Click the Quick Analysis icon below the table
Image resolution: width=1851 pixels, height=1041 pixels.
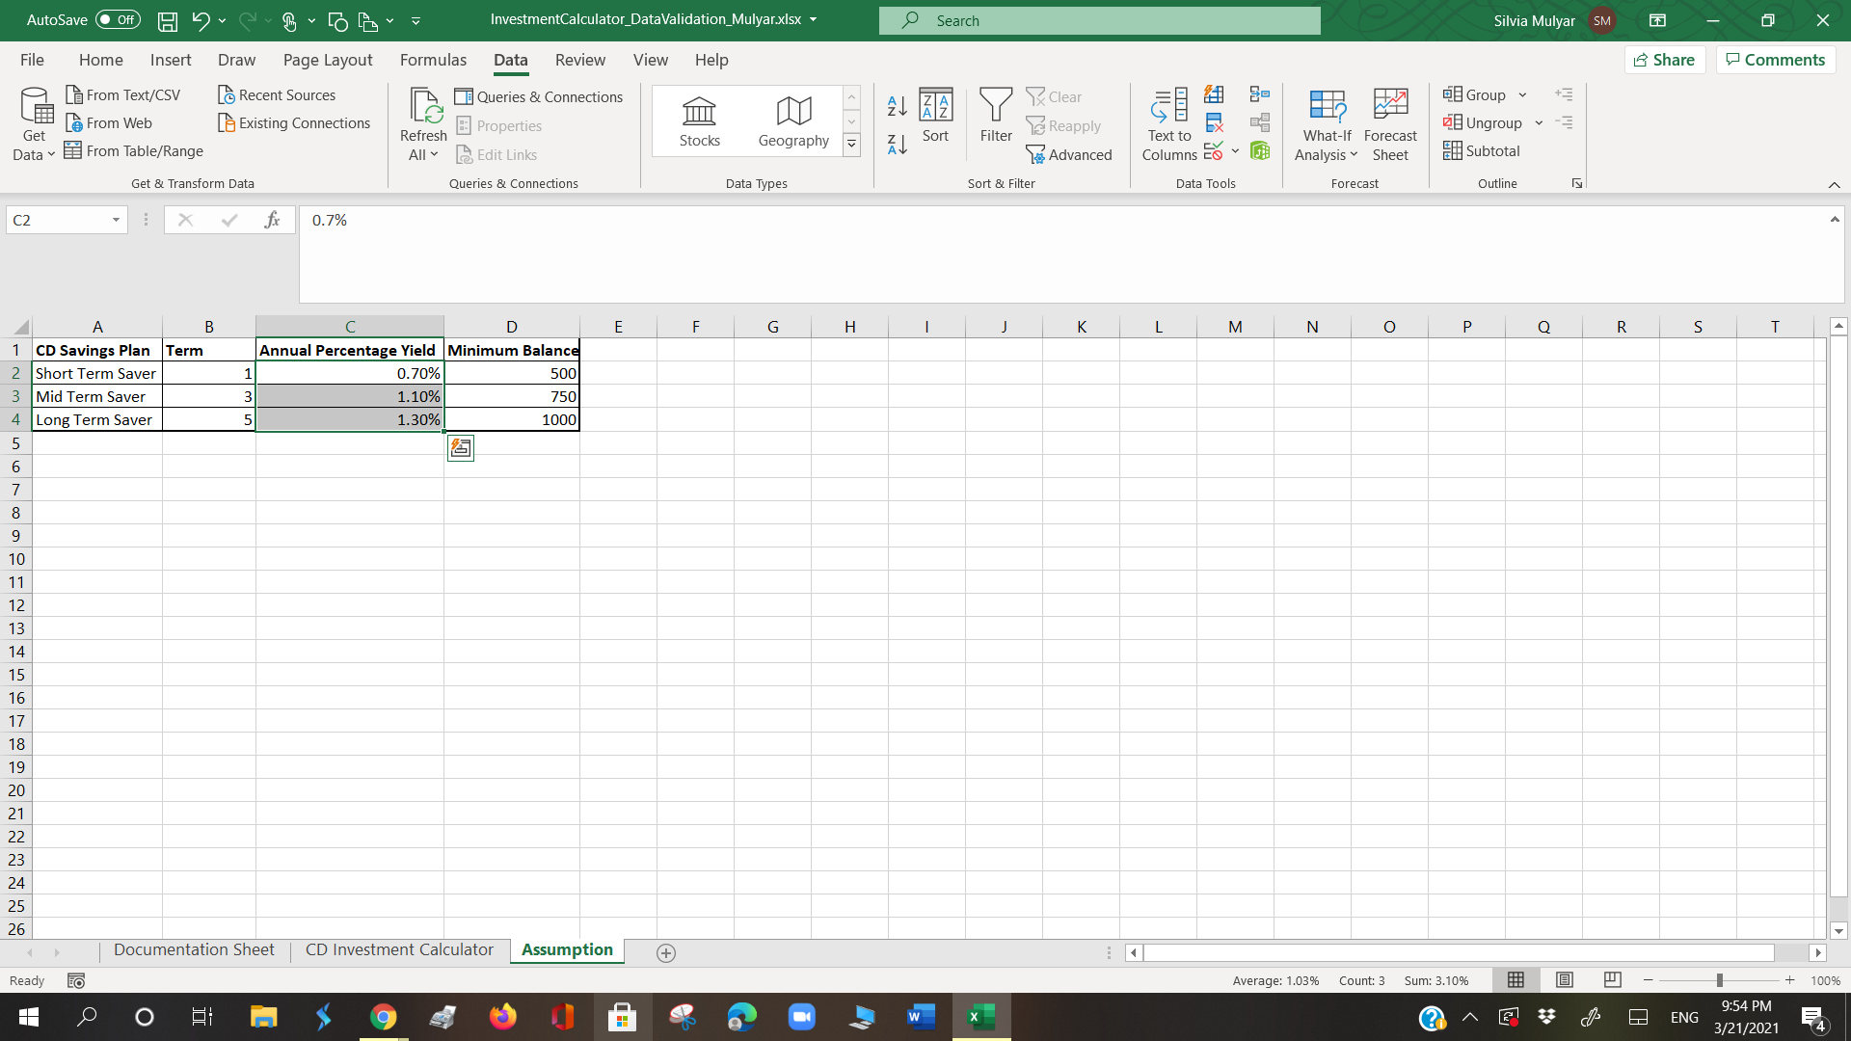pos(461,448)
